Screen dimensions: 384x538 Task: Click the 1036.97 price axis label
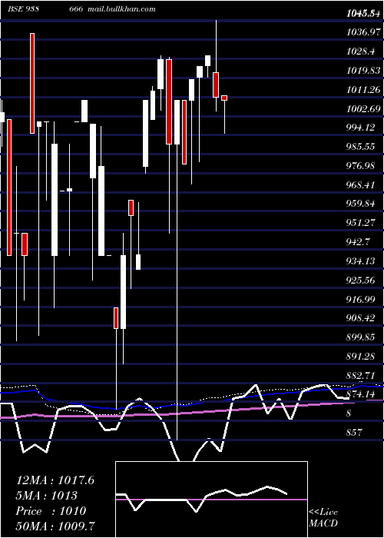tap(363, 32)
